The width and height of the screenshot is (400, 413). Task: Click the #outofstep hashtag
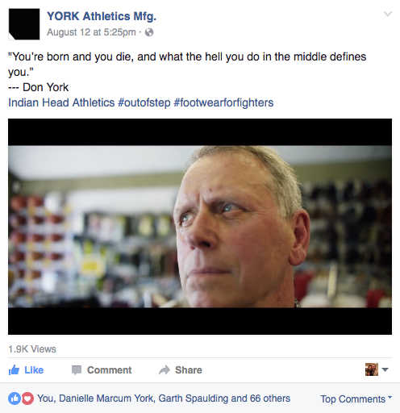point(144,102)
